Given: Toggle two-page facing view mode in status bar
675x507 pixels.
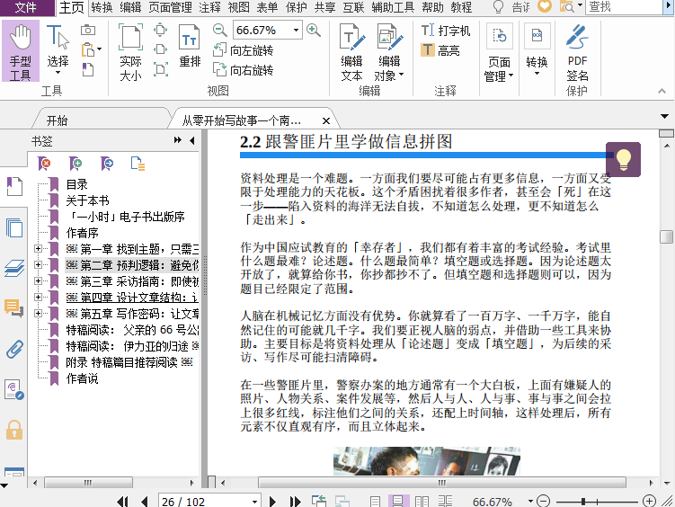Looking at the screenshot, I should click(x=422, y=502).
